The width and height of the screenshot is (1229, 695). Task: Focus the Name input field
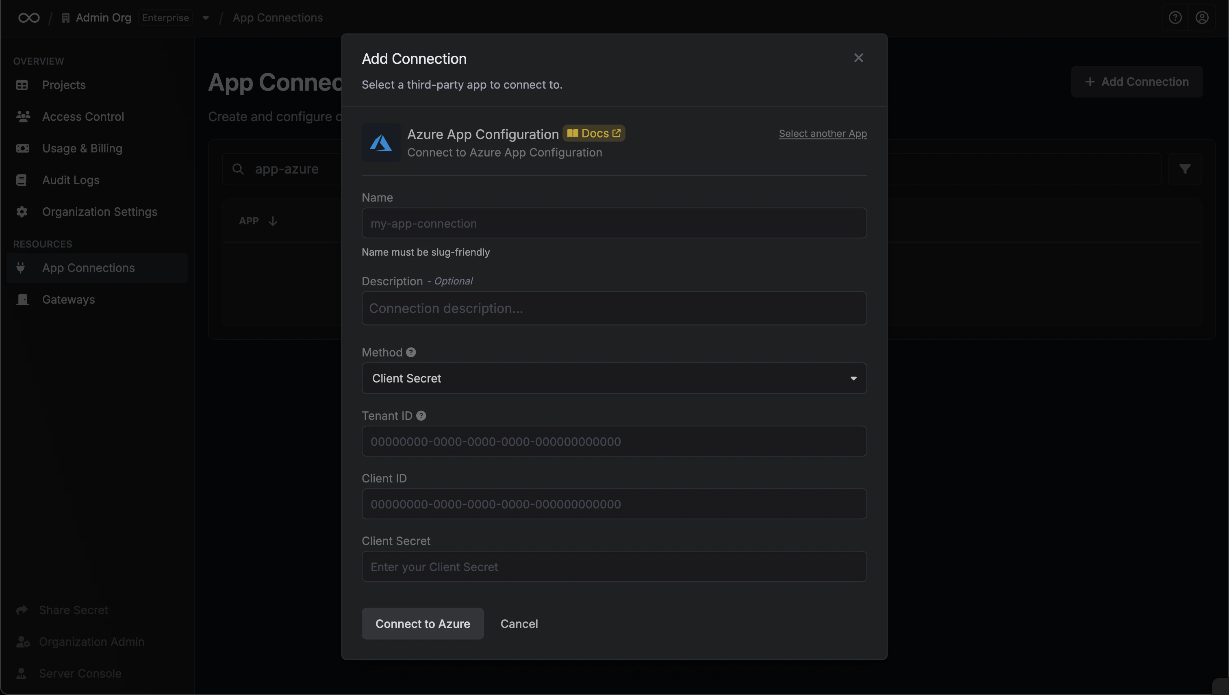614,223
